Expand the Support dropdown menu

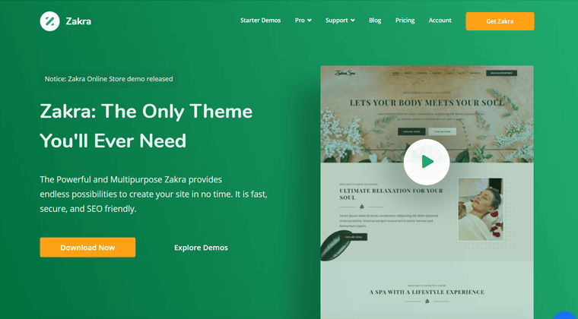coord(340,21)
